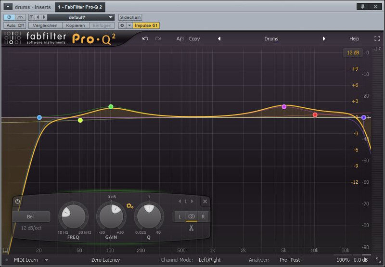Select stereo link channel mode for band
Screen dimensions: 385x267
[x=191, y=216]
